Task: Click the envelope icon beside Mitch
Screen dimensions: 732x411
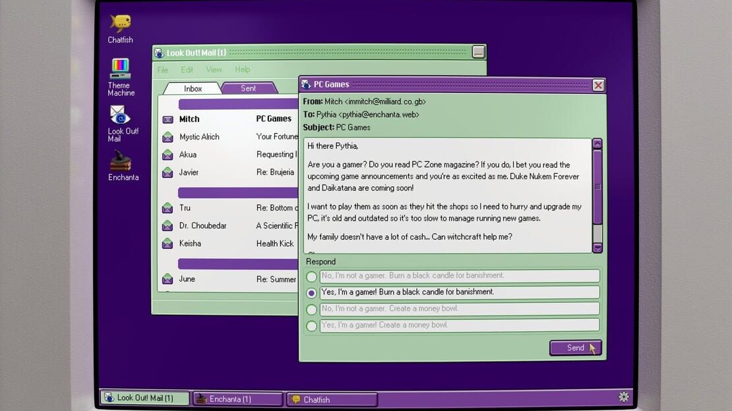Action: [x=168, y=119]
